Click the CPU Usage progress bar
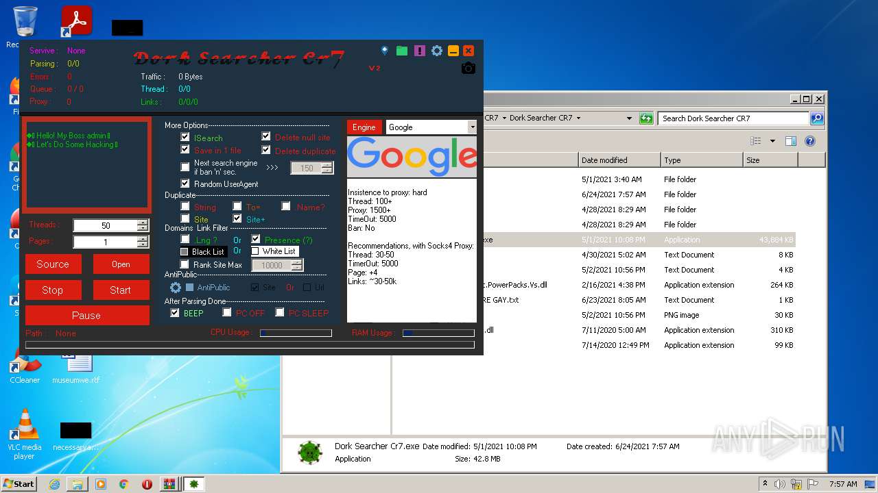Screen dimensions: 878x493 pyautogui.click(x=296, y=333)
